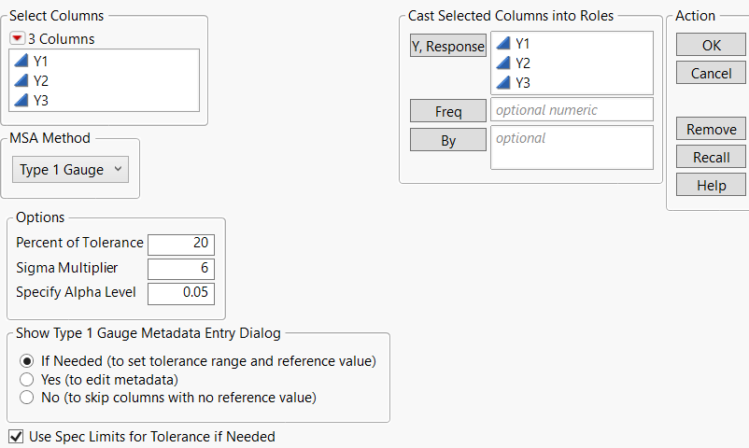Choose 'No (to skip columns)' radio button
749x448 pixels.
point(27,398)
